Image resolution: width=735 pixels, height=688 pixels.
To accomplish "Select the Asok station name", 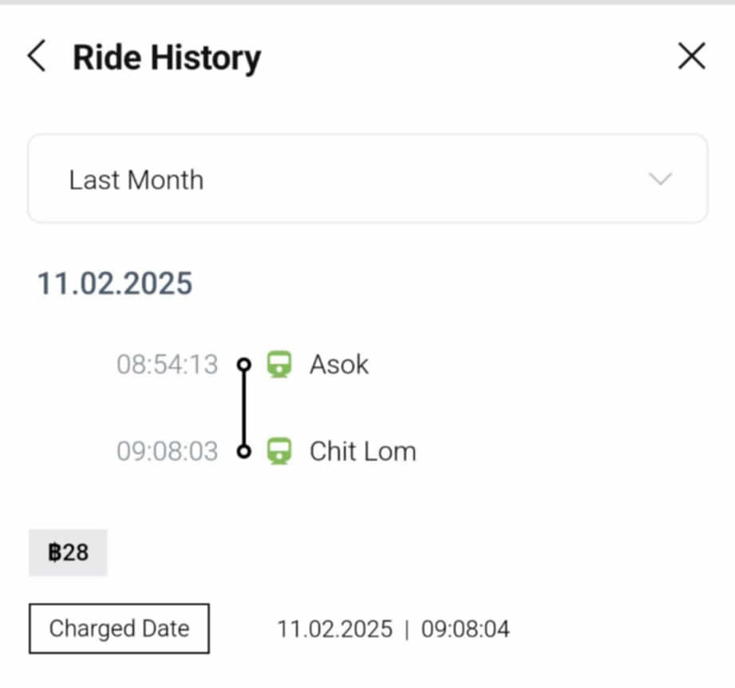I will pos(339,365).
